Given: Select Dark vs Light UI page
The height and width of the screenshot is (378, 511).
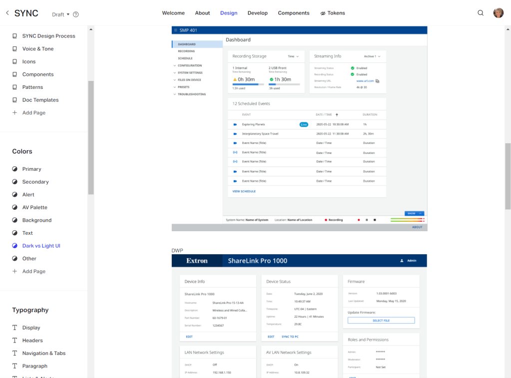Looking at the screenshot, I should coord(41,246).
